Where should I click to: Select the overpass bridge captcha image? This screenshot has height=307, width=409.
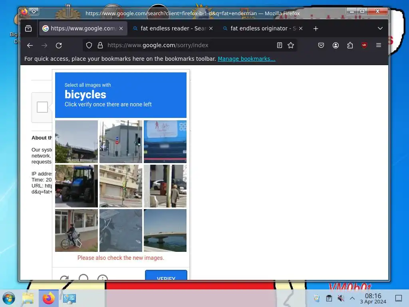[76, 142]
